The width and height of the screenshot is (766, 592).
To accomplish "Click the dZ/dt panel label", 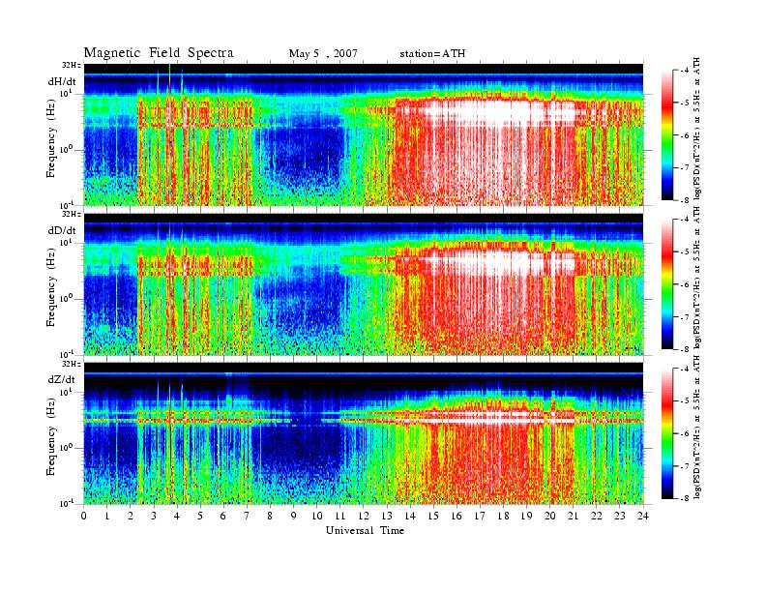I will click(62, 379).
